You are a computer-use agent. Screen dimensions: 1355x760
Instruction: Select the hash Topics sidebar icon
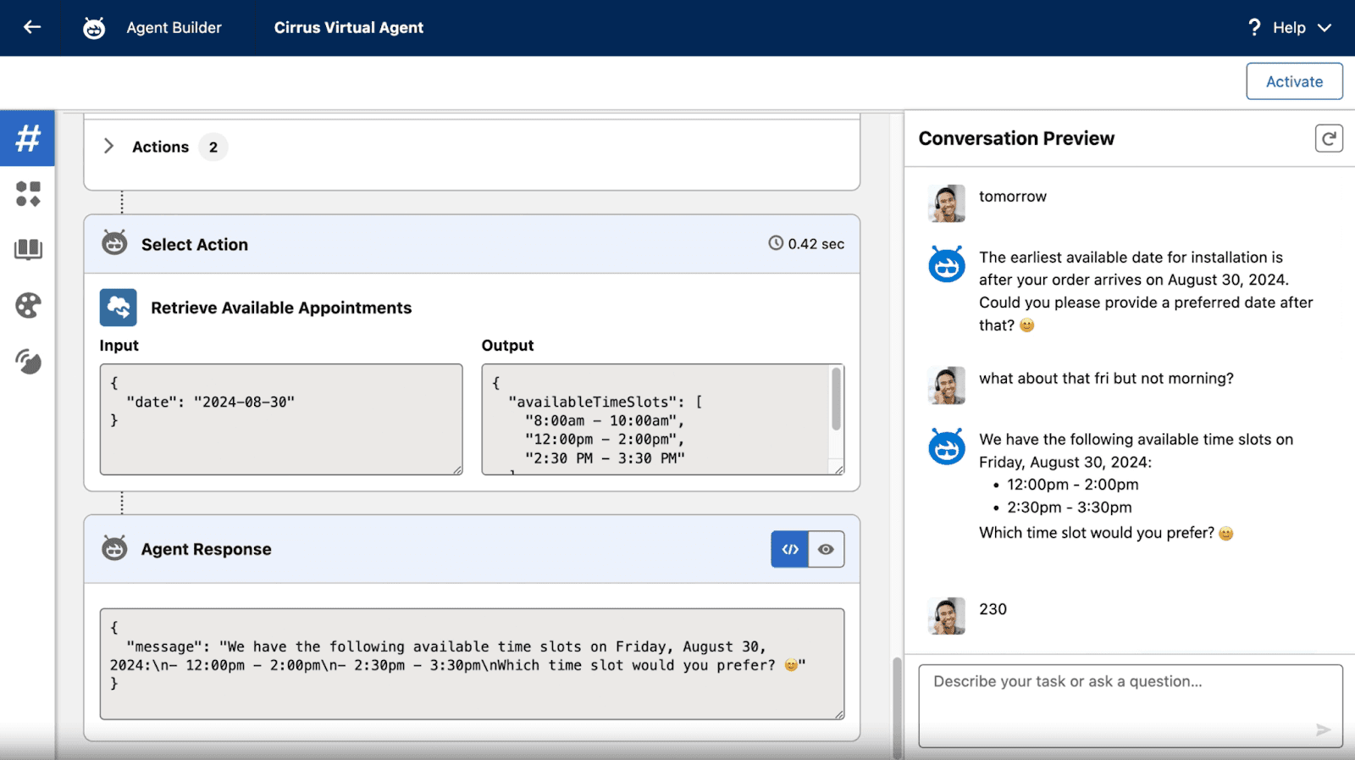(x=28, y=138)
